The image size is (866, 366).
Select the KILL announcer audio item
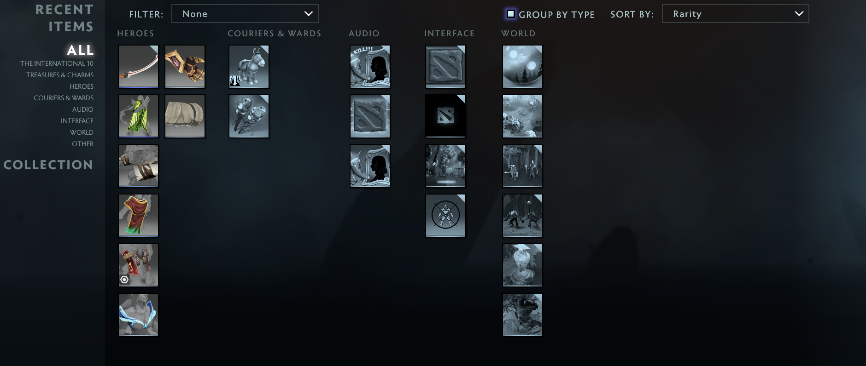(x=370, y=67)
